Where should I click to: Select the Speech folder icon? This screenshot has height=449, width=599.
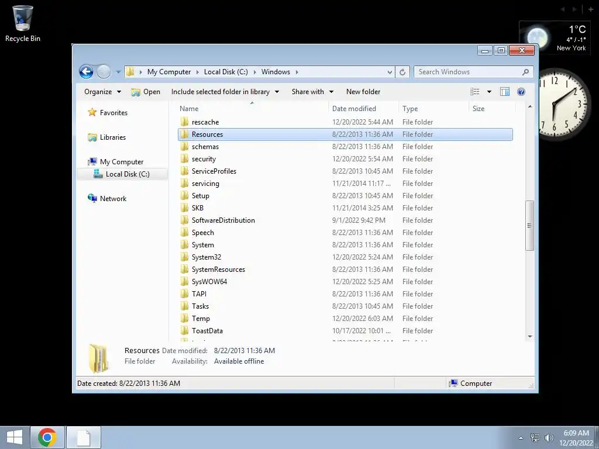(x=184, y=233)
